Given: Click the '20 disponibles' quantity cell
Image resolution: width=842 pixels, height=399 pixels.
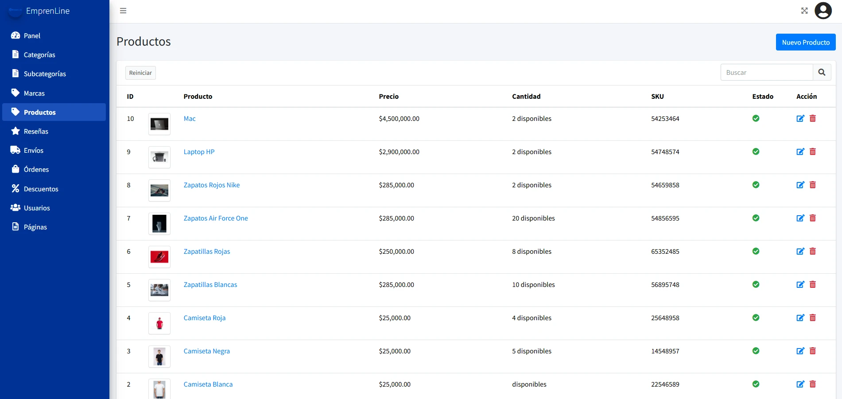Looking at the screenshot, I should pos(533,218).
